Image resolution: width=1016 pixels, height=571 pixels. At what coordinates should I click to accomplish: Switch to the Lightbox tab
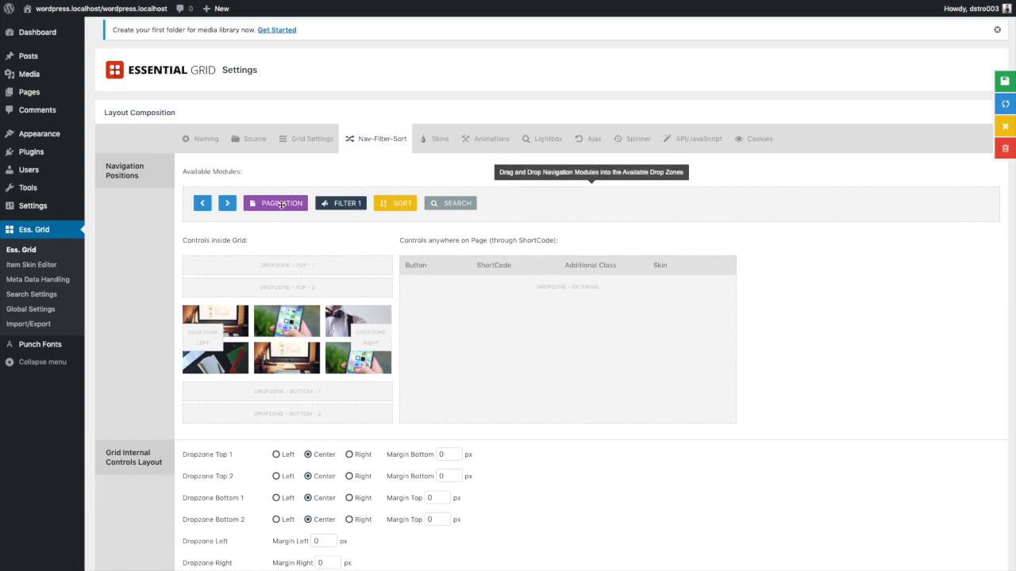542,139
